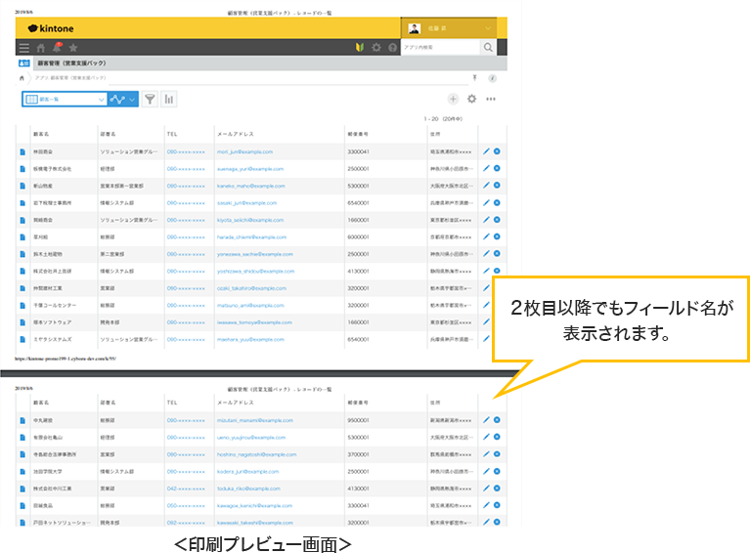Open the view selector dropdown
The height and width of the screenshot is (553, 750).
click(x=65, y=99)
